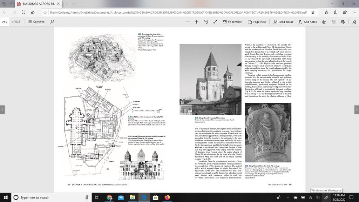Go to previous page with left arrow
This screenshot has height=202, width=359.
[x=2, y=109]
